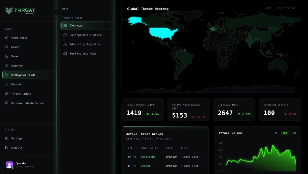Open the Reports section
Image resolution: width=308 pixels, height=174 pixels.
(x=28, y=84)
